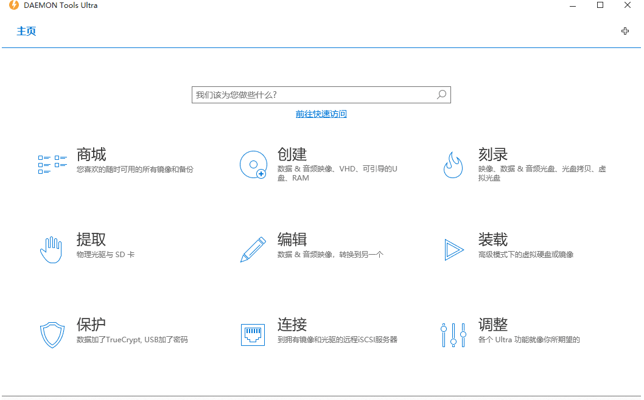Open the 保护 heading
The width and height of the screenshot is (644, 400).
coord(91,325)
